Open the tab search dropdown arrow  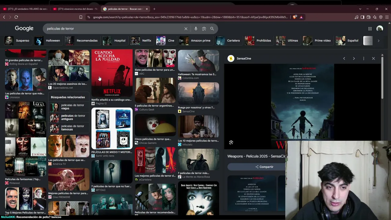click(360, 9)
